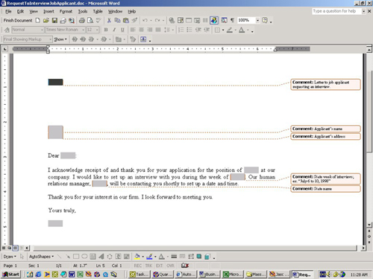373x279 pixels.
Task: Click the Finish Document button
Action: [x=18, y=20]
